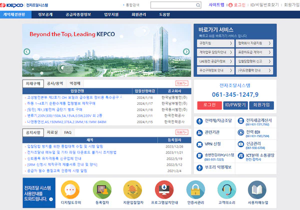Open 디지털도우미 chat bubble icon

[x=70, y=190]
